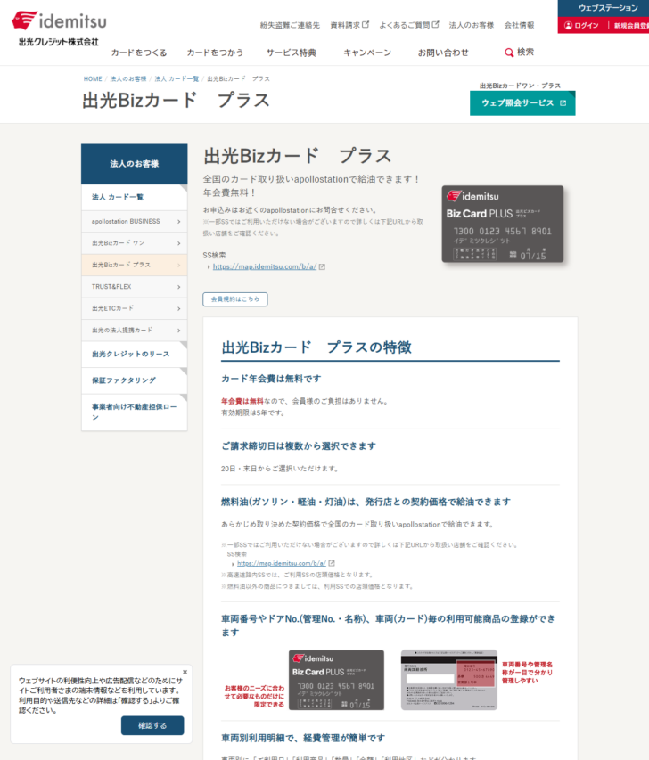
Task: Select 出光クレジットのリース in sidebar
Action: pos(135,355)
